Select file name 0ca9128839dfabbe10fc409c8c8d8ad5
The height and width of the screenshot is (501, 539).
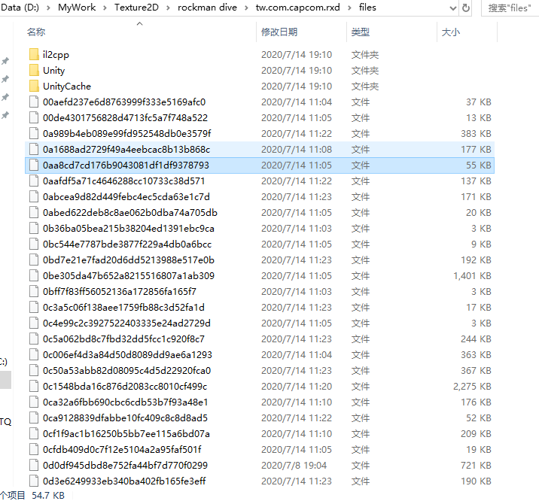pyautogui.click(x=125, y=417)
